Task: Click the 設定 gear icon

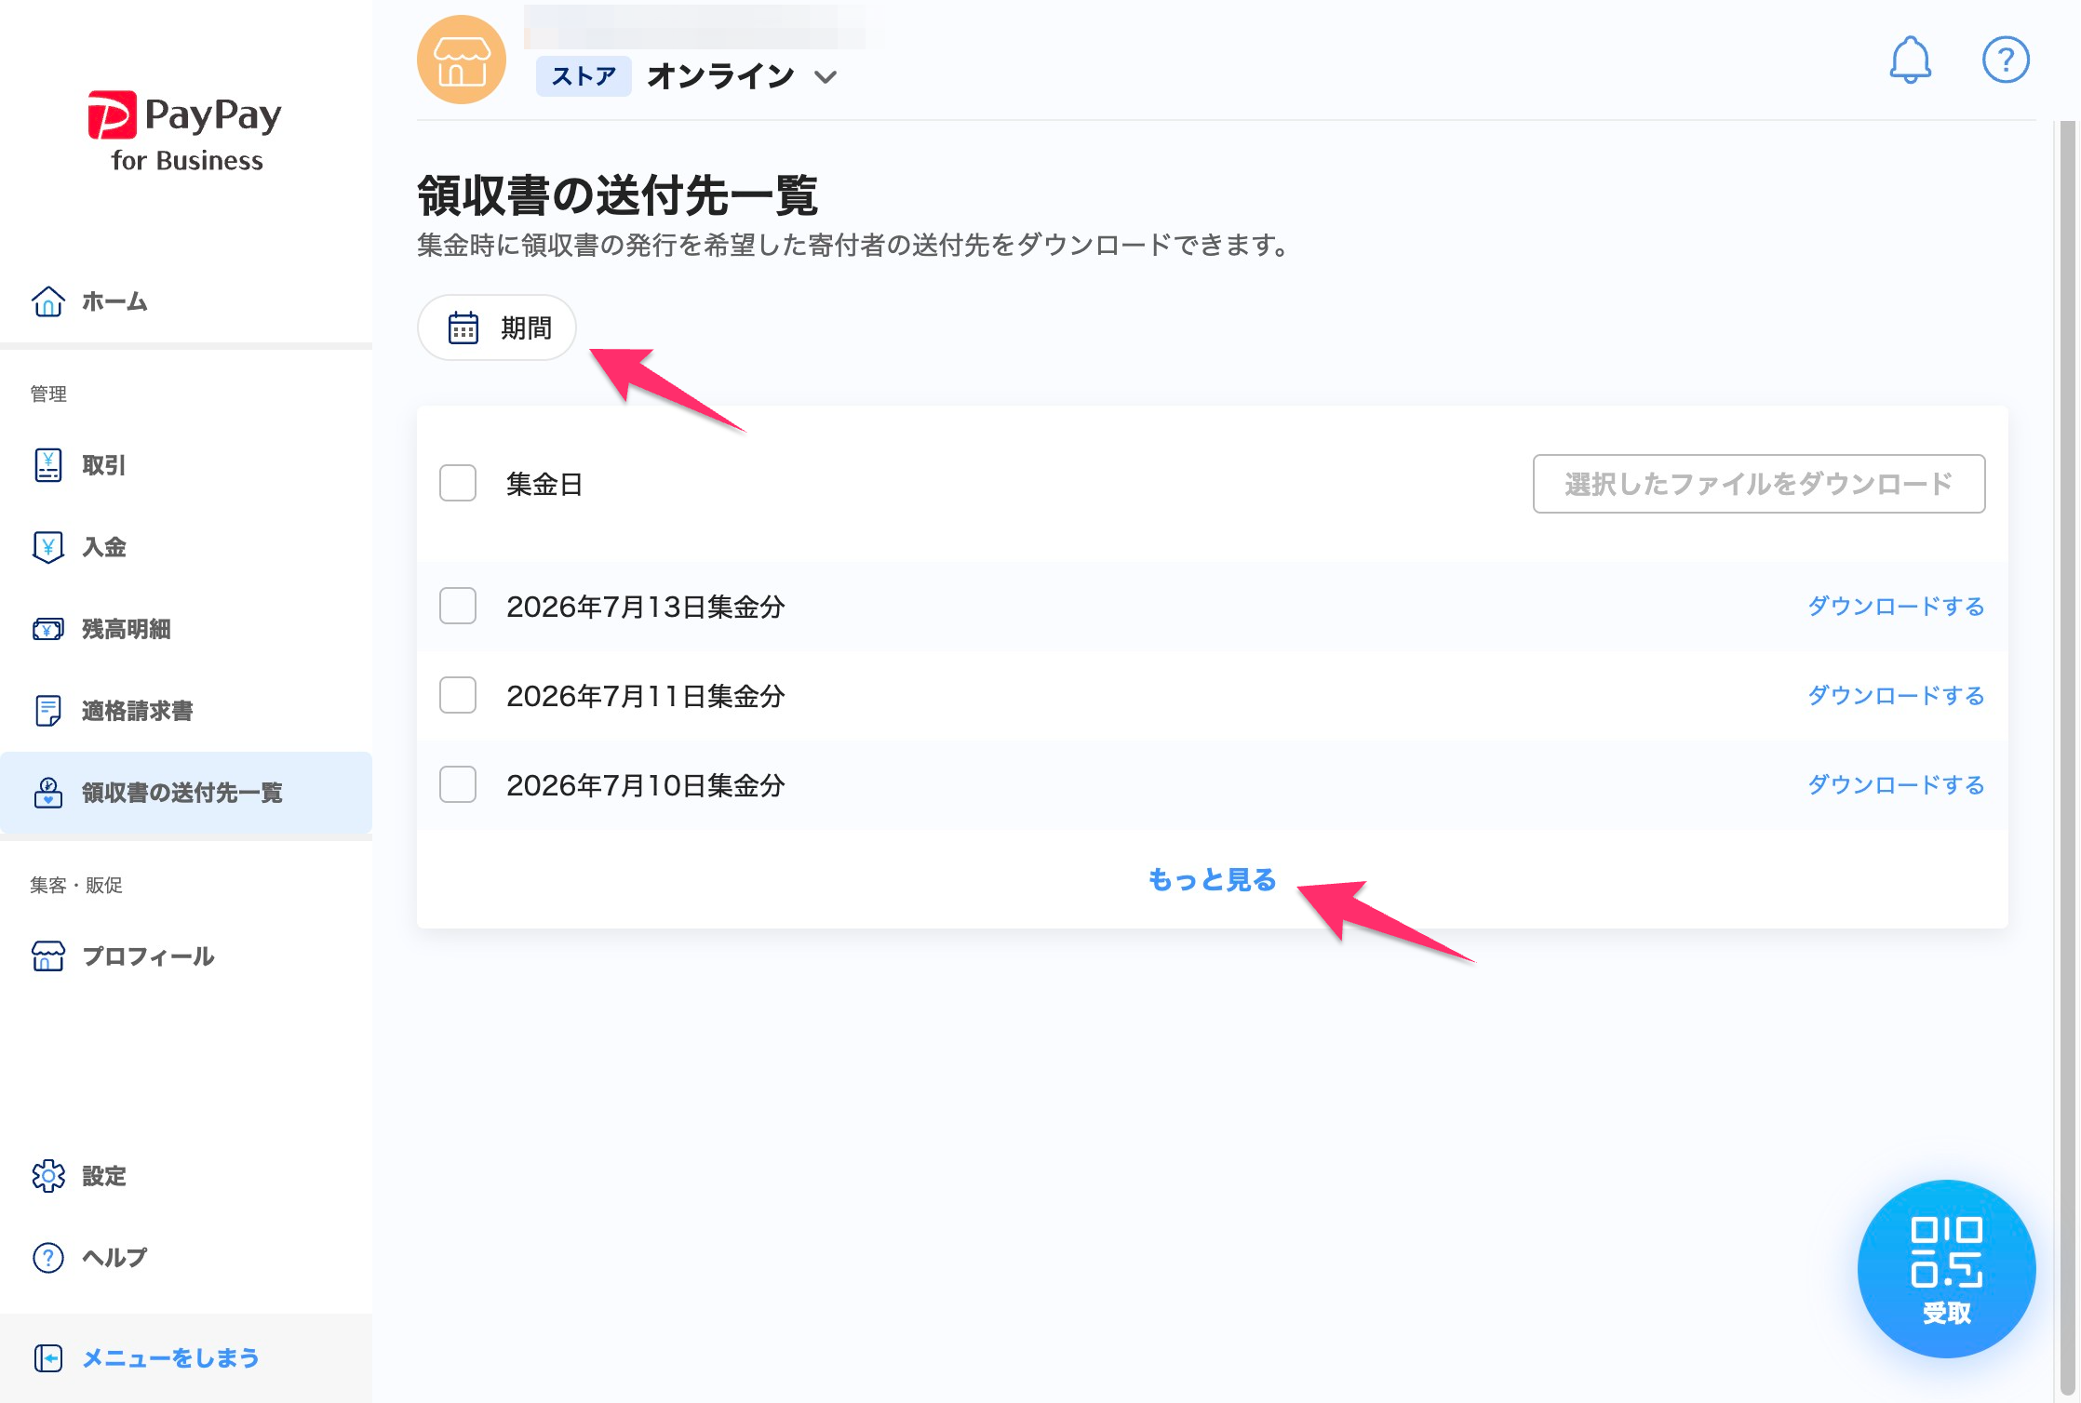Action: click(x=48, y=1176)
